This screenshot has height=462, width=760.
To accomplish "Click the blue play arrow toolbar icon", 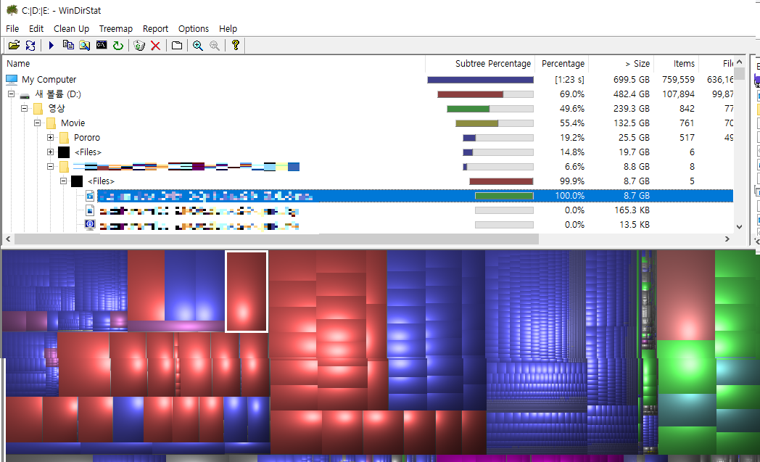I will 51,45.
